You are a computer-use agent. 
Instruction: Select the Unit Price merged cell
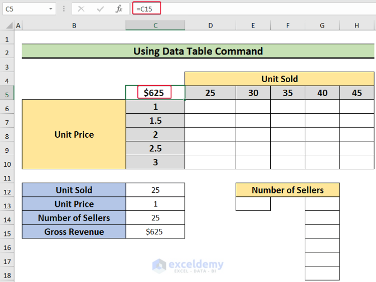pyautogui.click(x=74, y=134)
